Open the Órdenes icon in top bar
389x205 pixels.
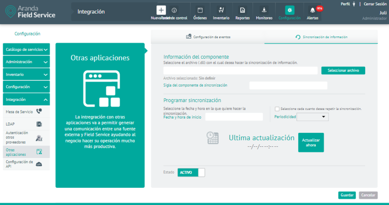[200, 10]
